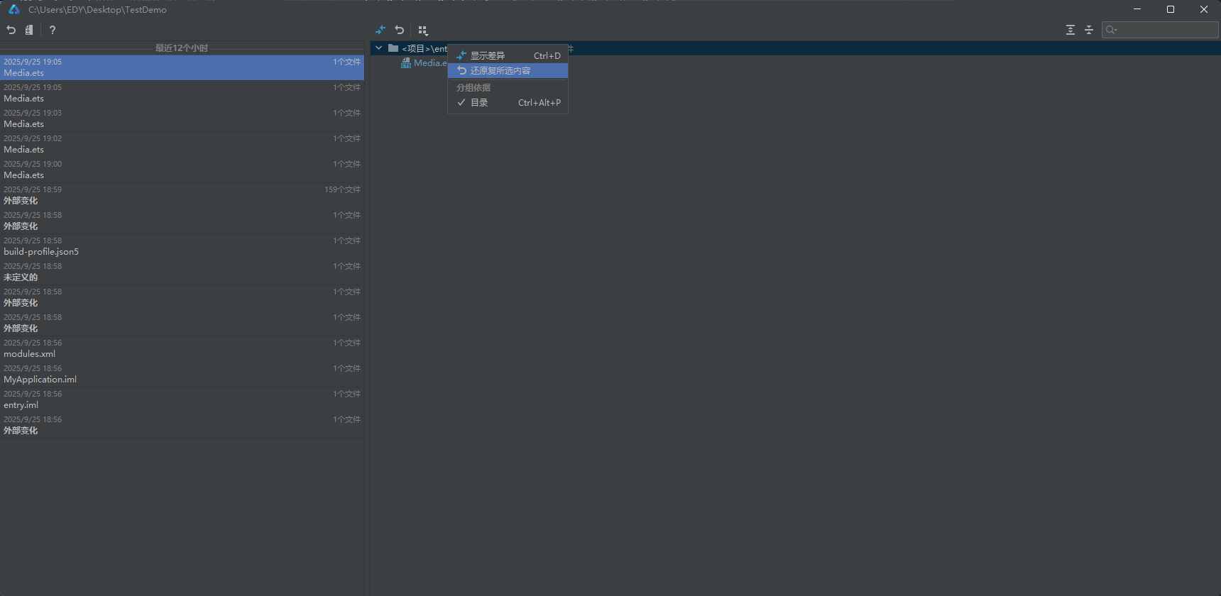The height and width of the screenshot is (596, 1221).
Task: Open help with the question mark icon
Action: pyautogui.click(x=53, y=30)
